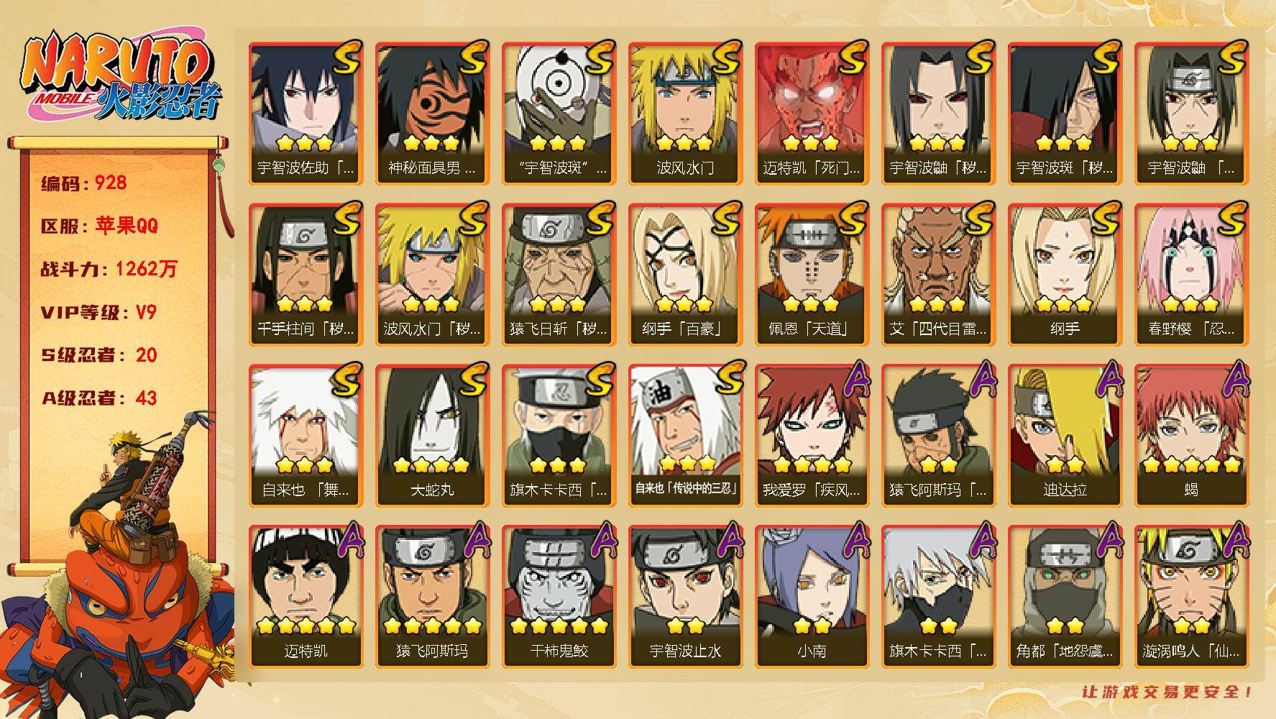This screenshot has height=719, width=1276.
Task: Select the 迪达拉 A-rank card
Action: [1065, 436]
